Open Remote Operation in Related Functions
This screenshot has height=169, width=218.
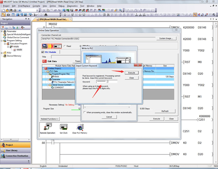48,128
